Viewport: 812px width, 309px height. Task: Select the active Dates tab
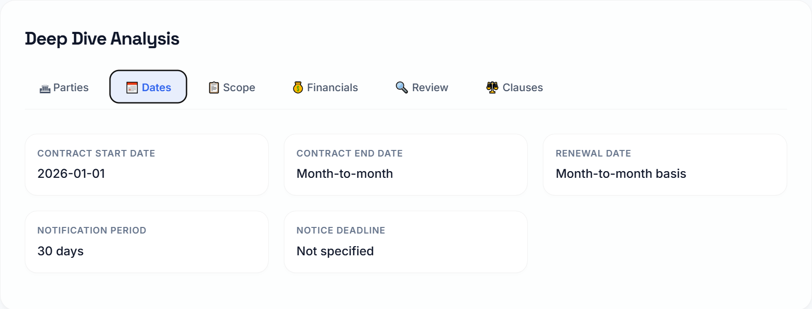coord(148,87)
